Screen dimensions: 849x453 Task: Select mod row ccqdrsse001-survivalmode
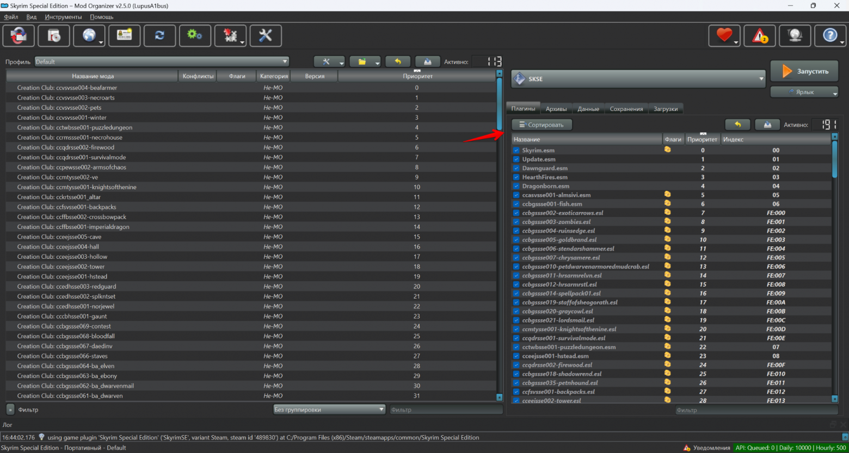click(x=251, y=157)
